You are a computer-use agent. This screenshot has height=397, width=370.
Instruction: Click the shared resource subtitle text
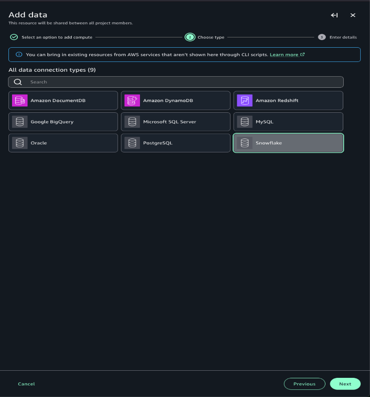pyautogui.click(x=71, y=23)
